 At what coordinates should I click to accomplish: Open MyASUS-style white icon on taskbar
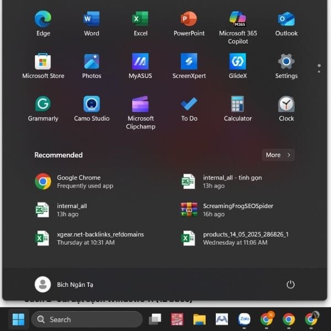click(222, 319)
